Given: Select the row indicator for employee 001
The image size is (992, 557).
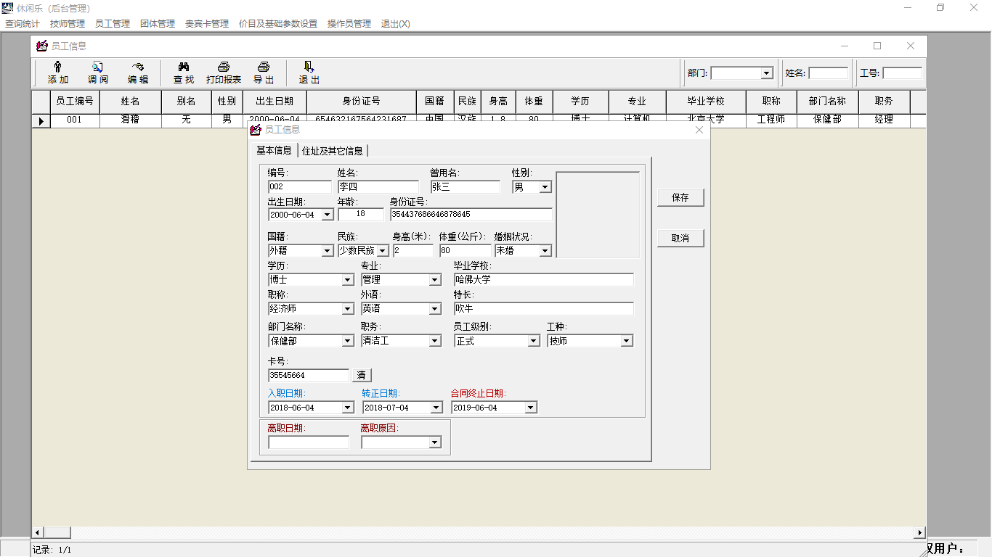Looking at the screenshot, I should [x=41, y=120].
